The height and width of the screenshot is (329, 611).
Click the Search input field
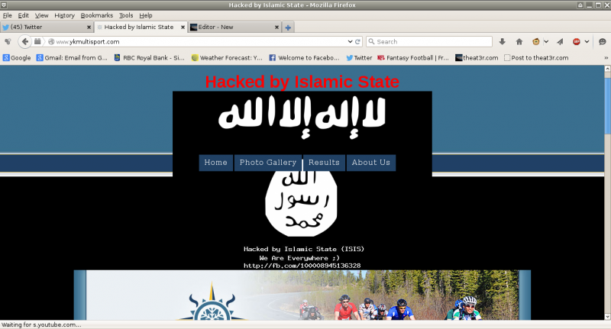tap(429, 42)
